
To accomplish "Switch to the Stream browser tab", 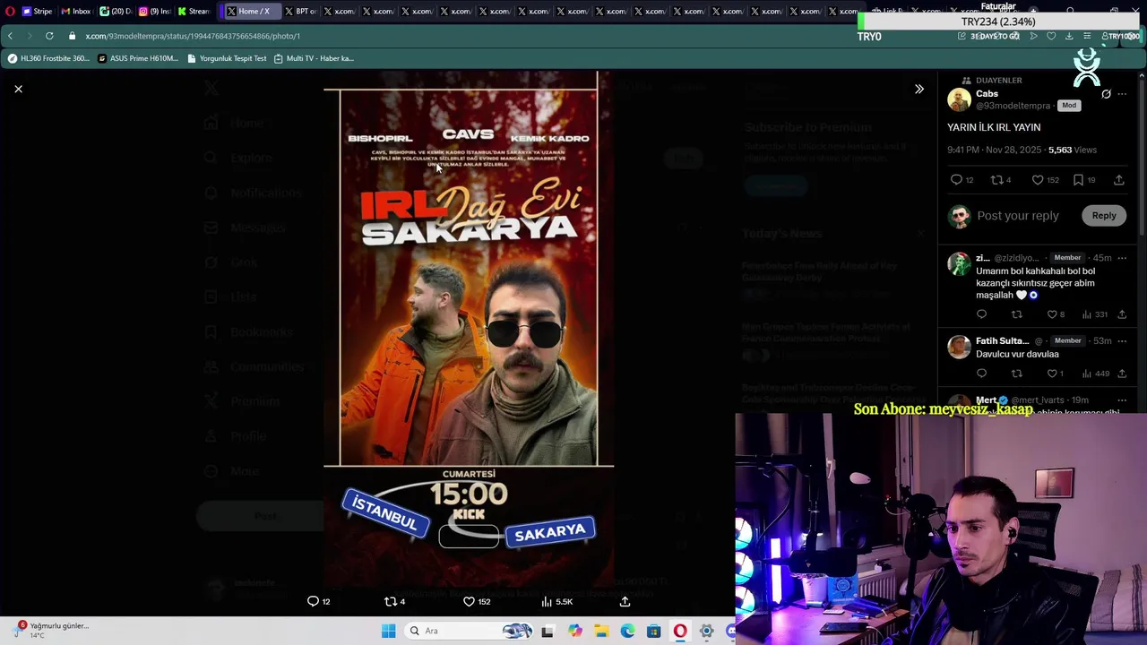I will pyautogui.click(x=193, y=12).
